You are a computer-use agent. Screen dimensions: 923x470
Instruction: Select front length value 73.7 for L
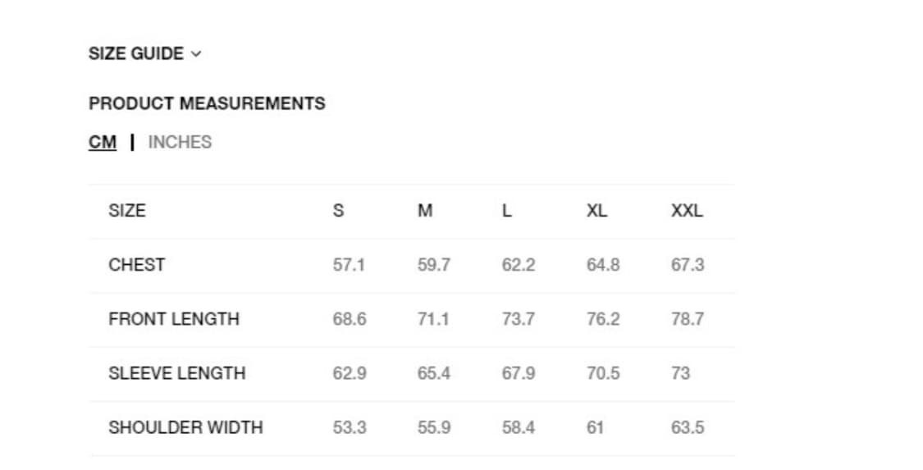518,319
